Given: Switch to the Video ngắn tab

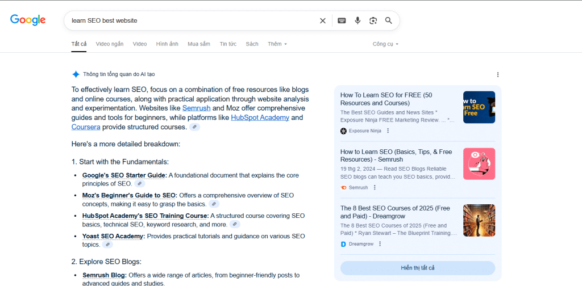Looking at the screenshot, I should 110,44.
